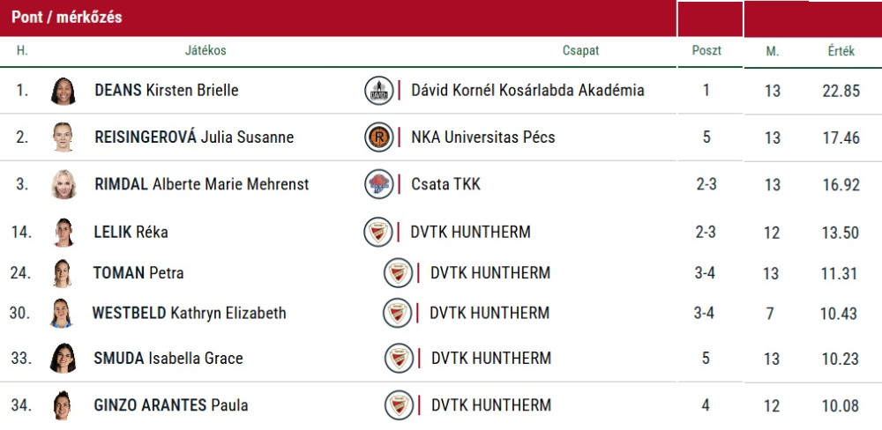Screen dimensions: 882x430
Task: Click the Dávid Kornél Kosárlabda Akadémia team logo
Action: (379, 90)
